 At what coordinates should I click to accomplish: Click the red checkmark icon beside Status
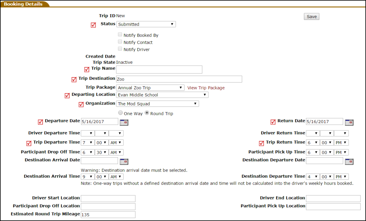[x=93, y=25]
